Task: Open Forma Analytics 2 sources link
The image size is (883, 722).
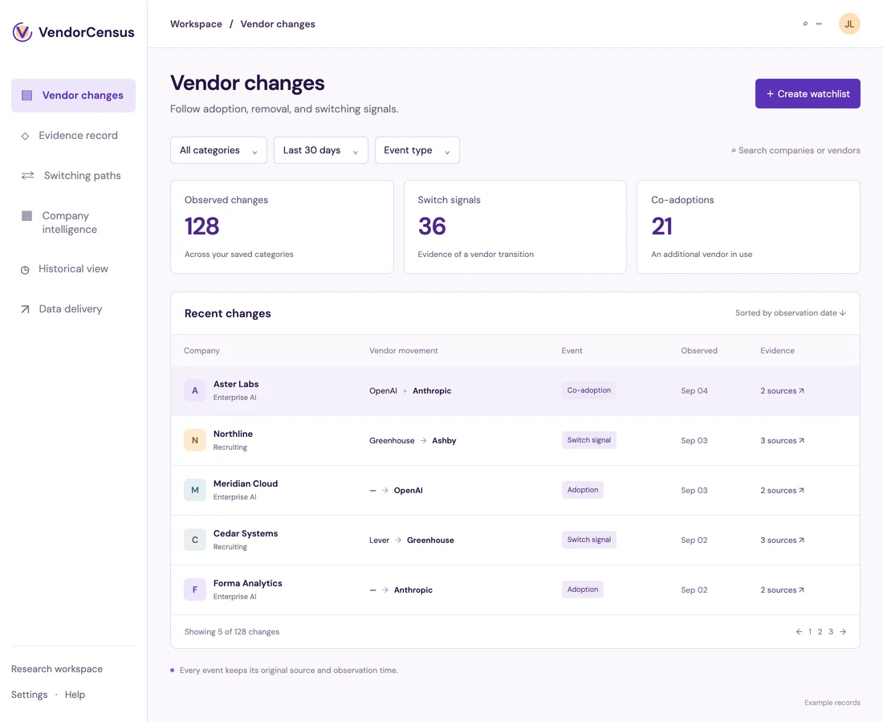Action: pos(782,590)
